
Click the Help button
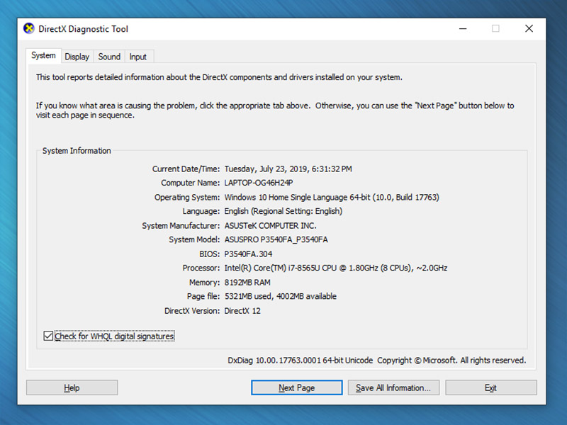click(x=72, y=387)
